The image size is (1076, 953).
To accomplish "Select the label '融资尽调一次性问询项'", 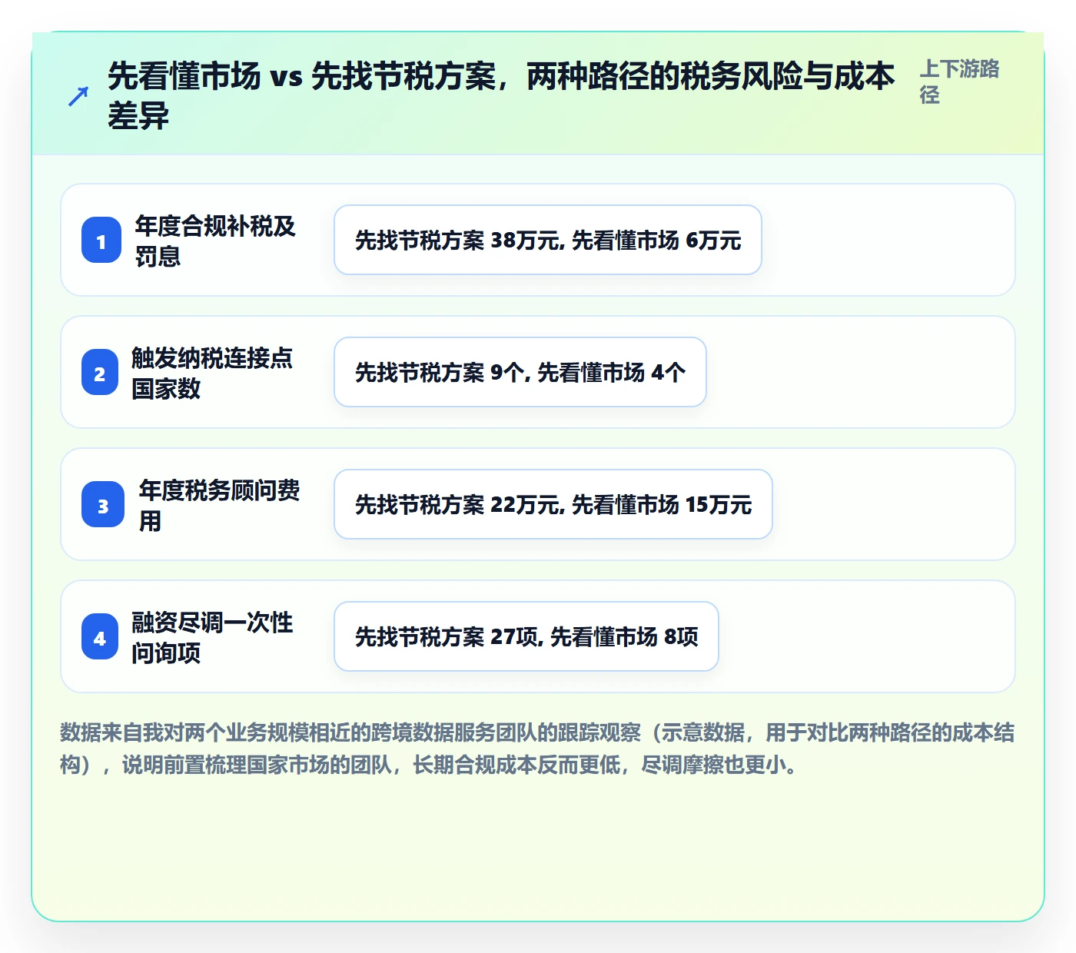I will 212,637.
